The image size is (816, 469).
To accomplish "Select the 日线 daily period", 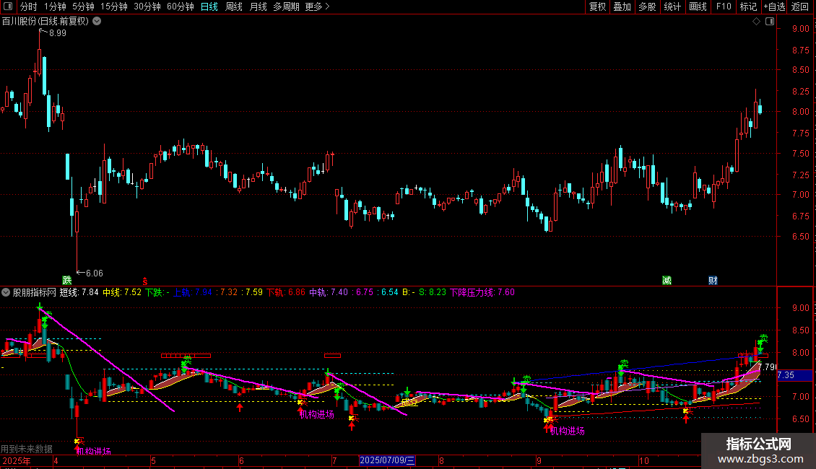I will coord(209,6).
